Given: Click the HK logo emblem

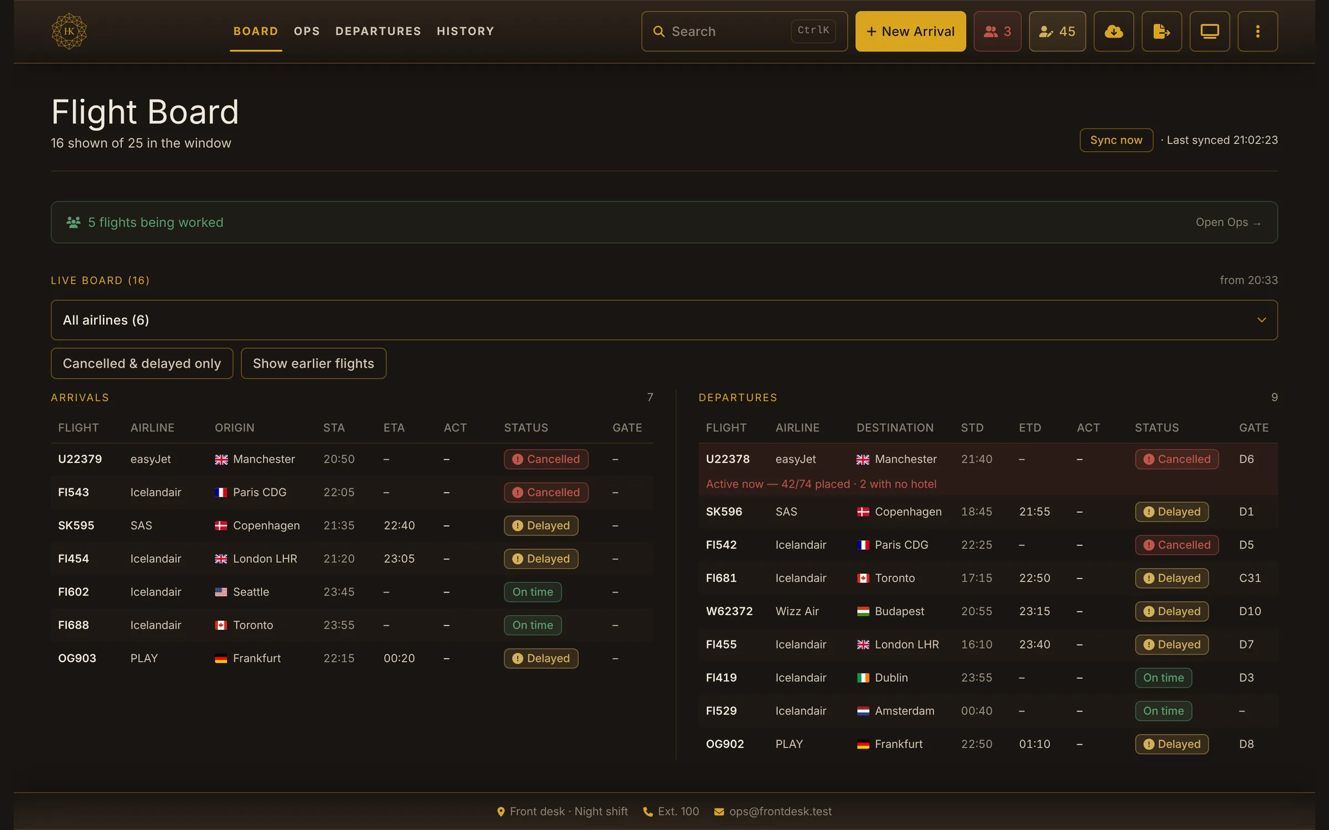Looking at the screenshot, I should pos(69,31).
